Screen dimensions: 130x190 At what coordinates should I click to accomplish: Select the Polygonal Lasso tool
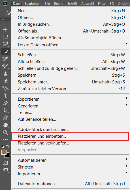5,44
